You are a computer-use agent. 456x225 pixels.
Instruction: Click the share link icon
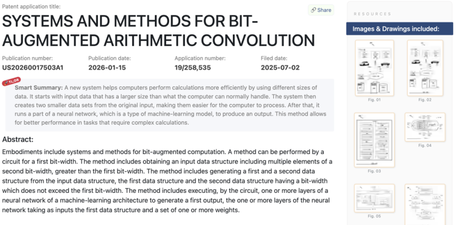[x=314, y=10]
